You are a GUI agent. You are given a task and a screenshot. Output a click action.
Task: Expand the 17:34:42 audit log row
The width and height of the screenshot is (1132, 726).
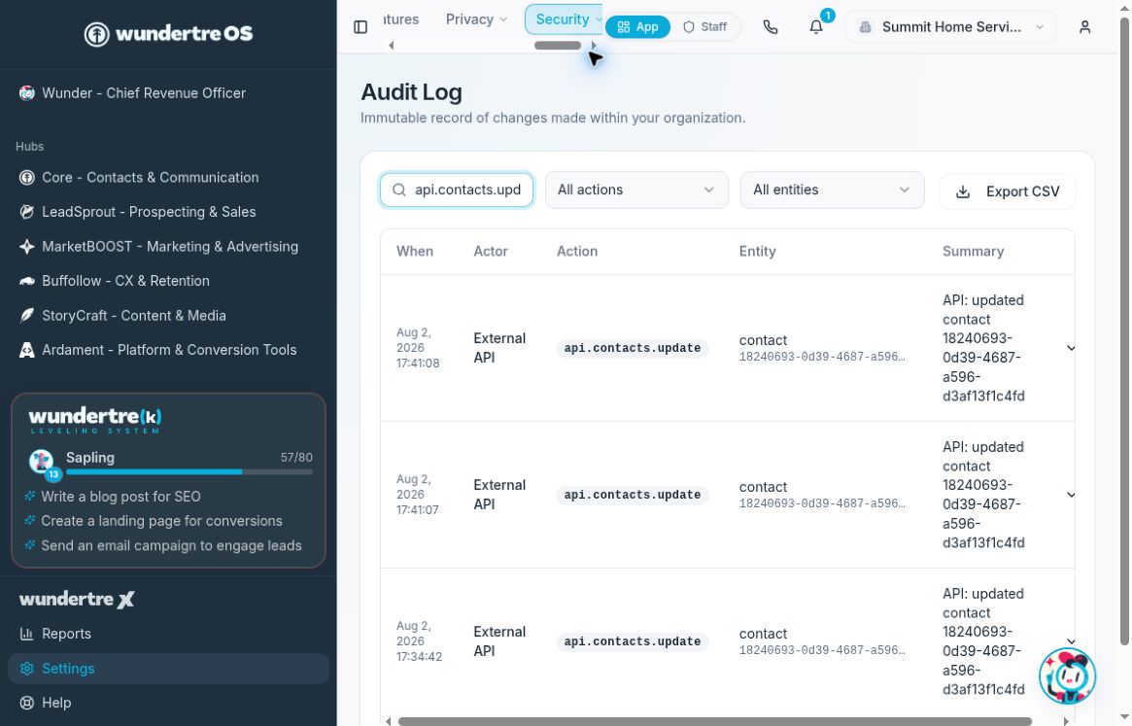[x=1071, y=641]
